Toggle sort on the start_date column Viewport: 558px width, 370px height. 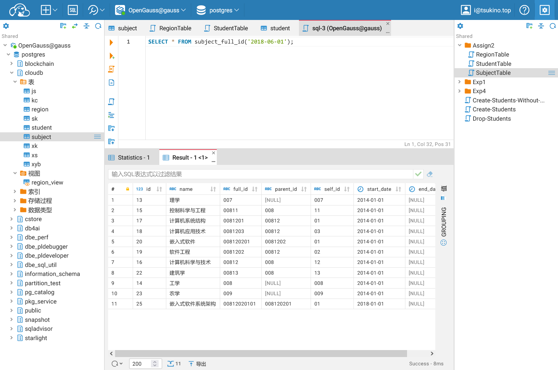pyautogui.click(x=398, y=189)
